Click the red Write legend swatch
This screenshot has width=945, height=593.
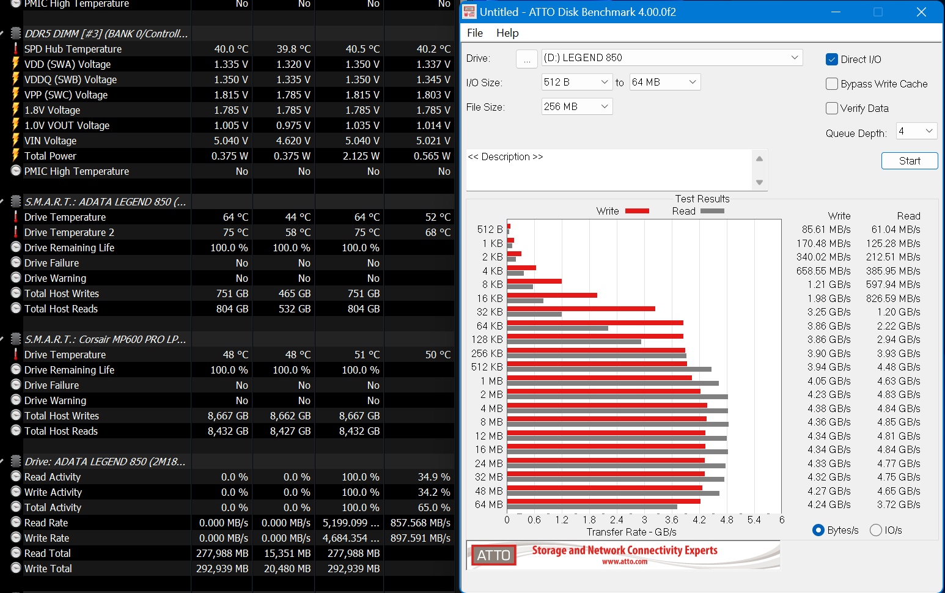(x=637, y=211)
